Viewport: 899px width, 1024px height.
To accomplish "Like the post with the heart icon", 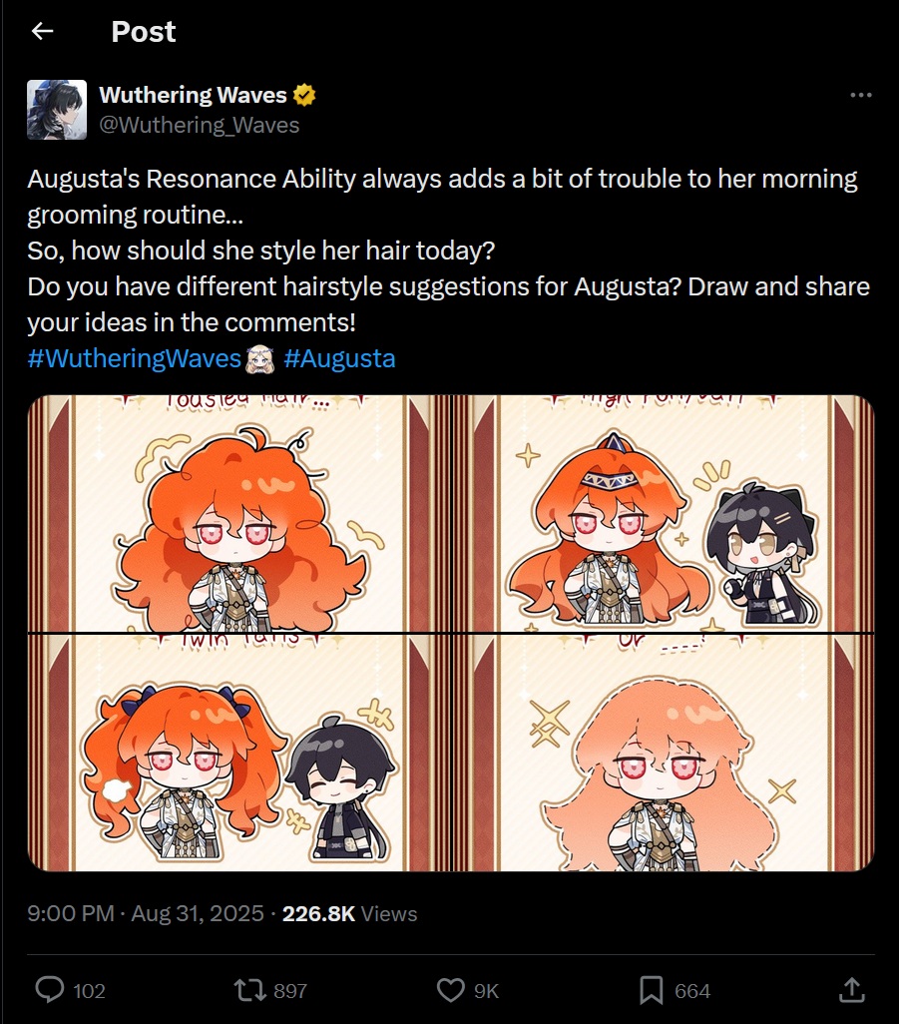I will pos(450,990).
